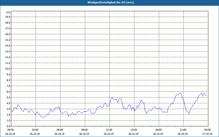Click the '26.10.19' date under '15:00'
The image size is (219, 137).
133,134
